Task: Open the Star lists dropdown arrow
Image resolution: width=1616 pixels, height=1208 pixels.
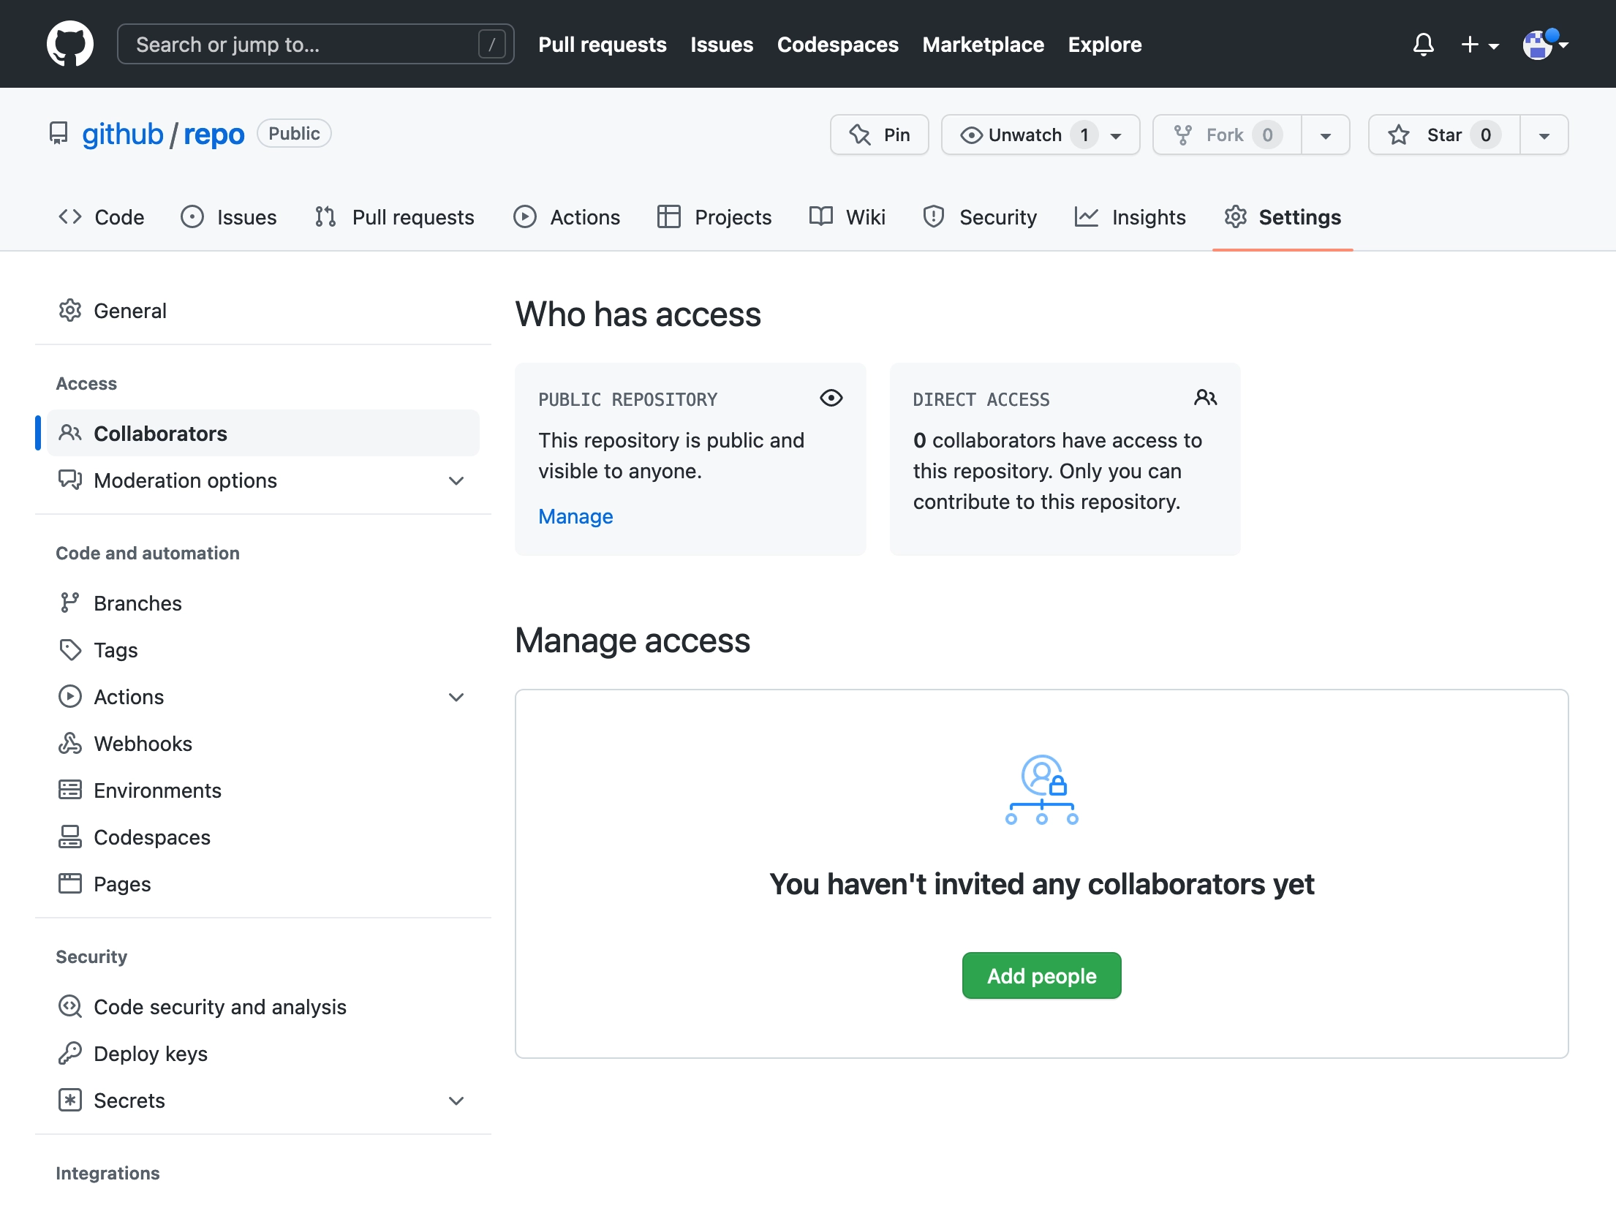Action: point(1544,135)
